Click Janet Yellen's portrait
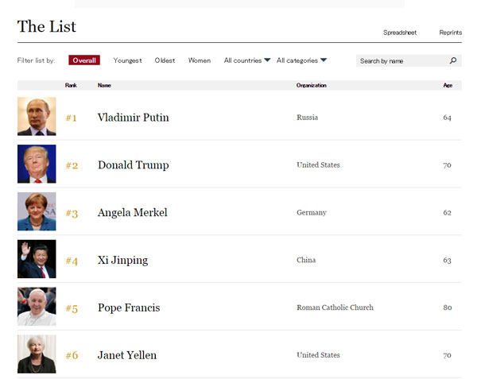Screen dimensions: 477x379 click(37, 354)
